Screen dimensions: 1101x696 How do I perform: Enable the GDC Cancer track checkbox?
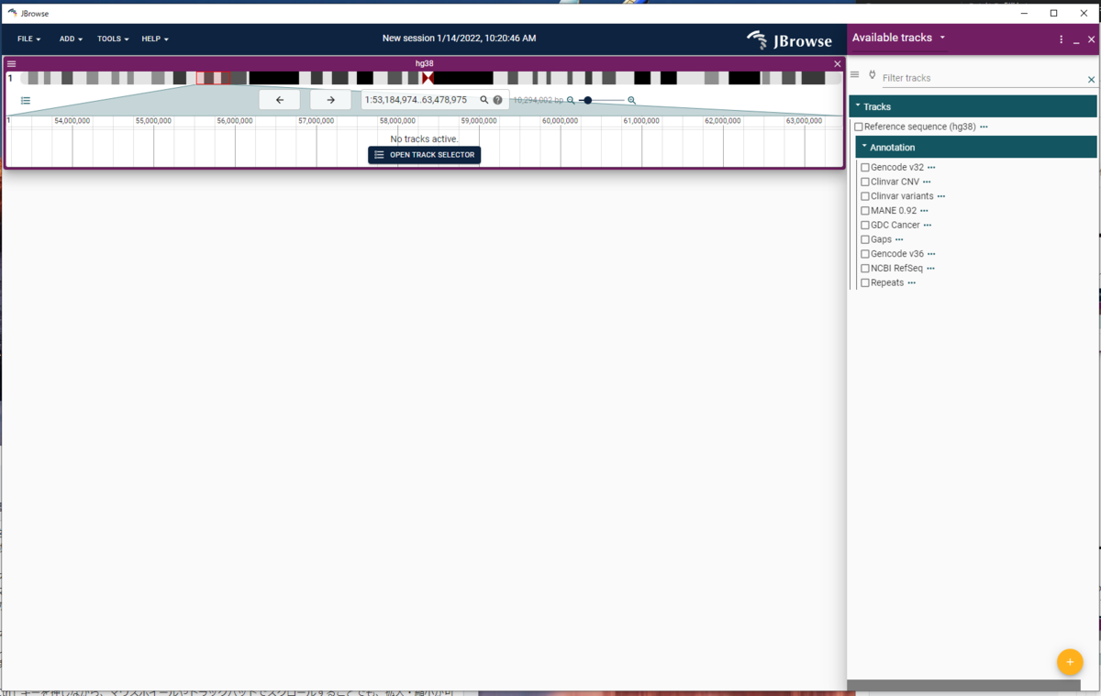pyautogui.click(x=865, y=225)
